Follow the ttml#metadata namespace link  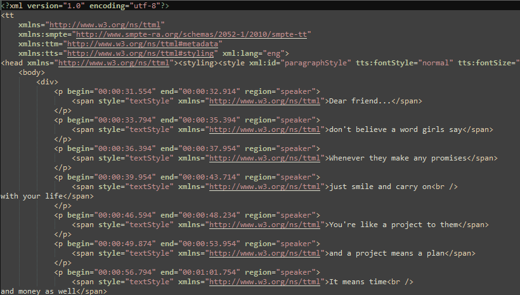(143, 44)
